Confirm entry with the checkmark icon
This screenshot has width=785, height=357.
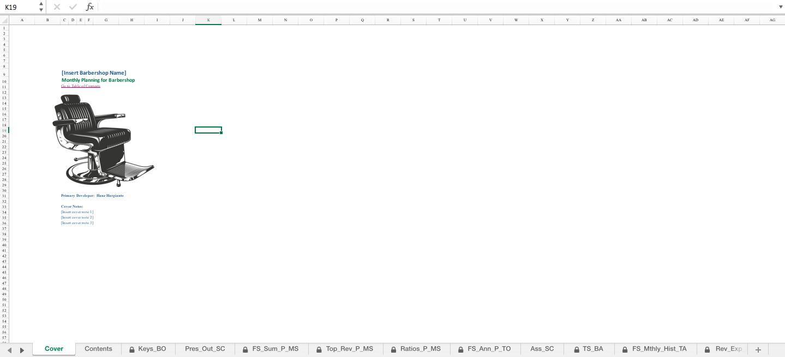[x=73, y=7]
